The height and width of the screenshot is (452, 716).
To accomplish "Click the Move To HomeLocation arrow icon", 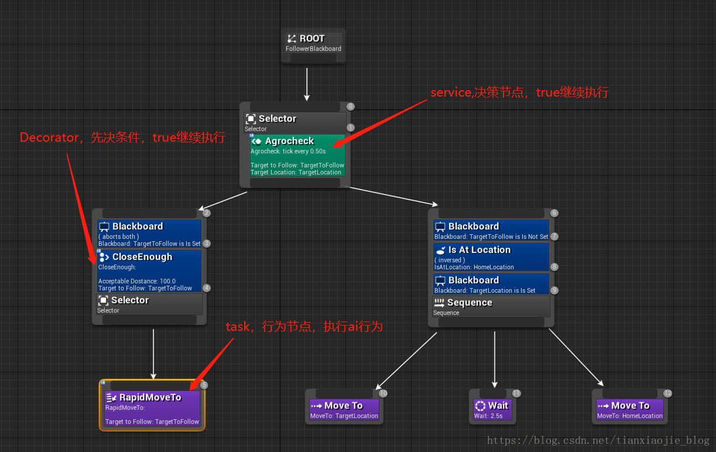I will (603, 406).
